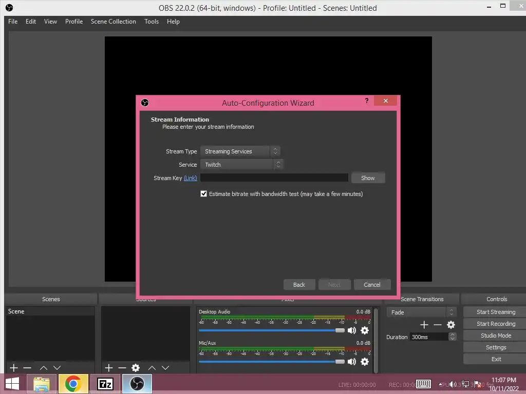Move the scene up with the arrow icon
This screenshot has width=526, height=394.
point(44,368)
